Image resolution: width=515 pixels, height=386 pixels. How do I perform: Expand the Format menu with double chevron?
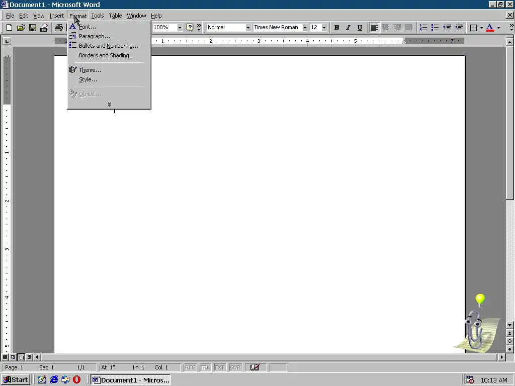click(x=109, y=105)
